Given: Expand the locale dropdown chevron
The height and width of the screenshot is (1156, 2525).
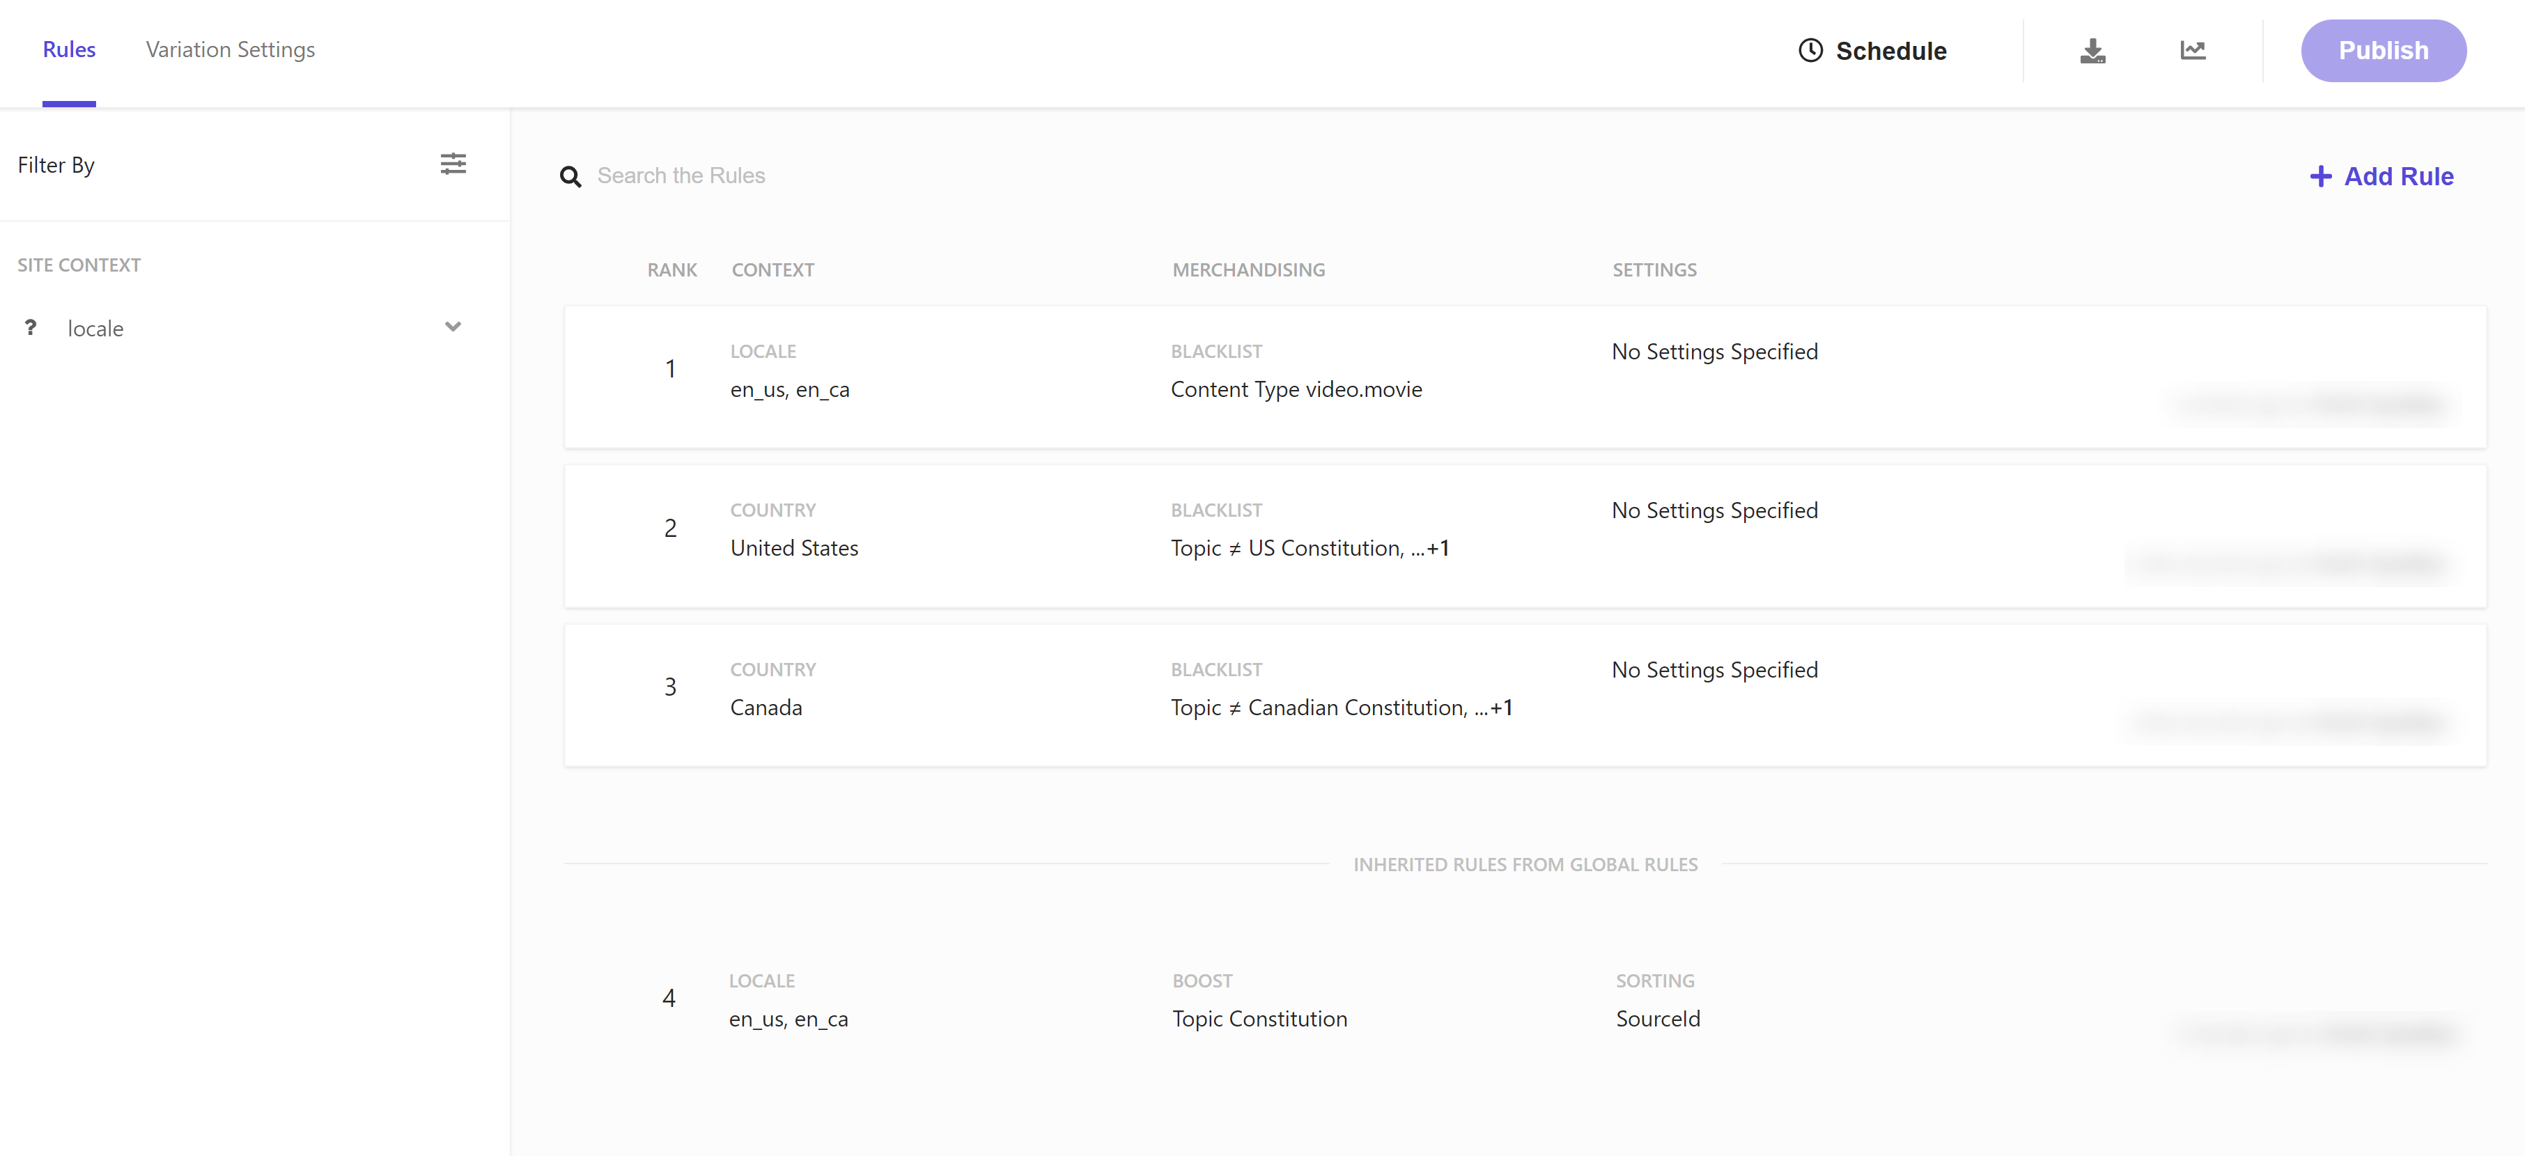Looking at the screenshot, I should tap(453, 327).
